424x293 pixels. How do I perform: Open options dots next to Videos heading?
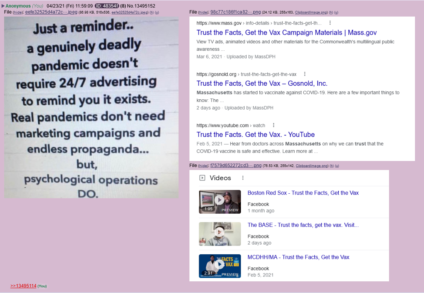[x=243, y=178]
